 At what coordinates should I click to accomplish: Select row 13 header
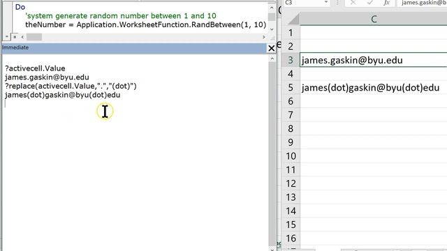coord(291,197)
